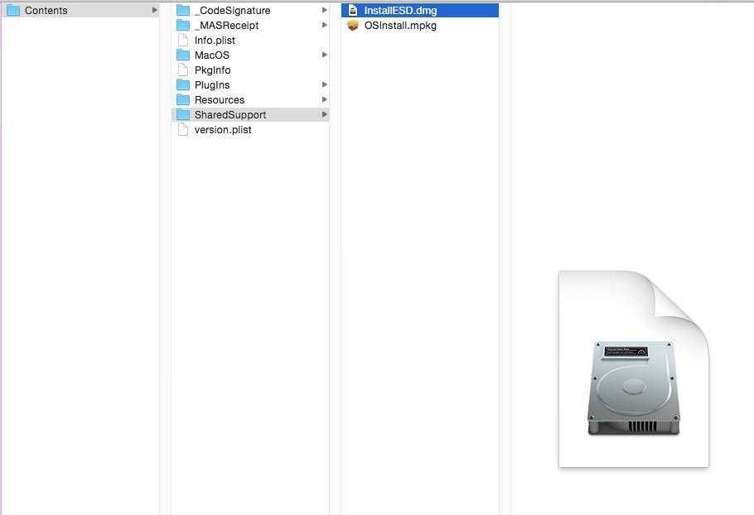The image size is (754, 515).
Task: Click the _MASReceipt folder icon
Action: (x=183, y=25)
